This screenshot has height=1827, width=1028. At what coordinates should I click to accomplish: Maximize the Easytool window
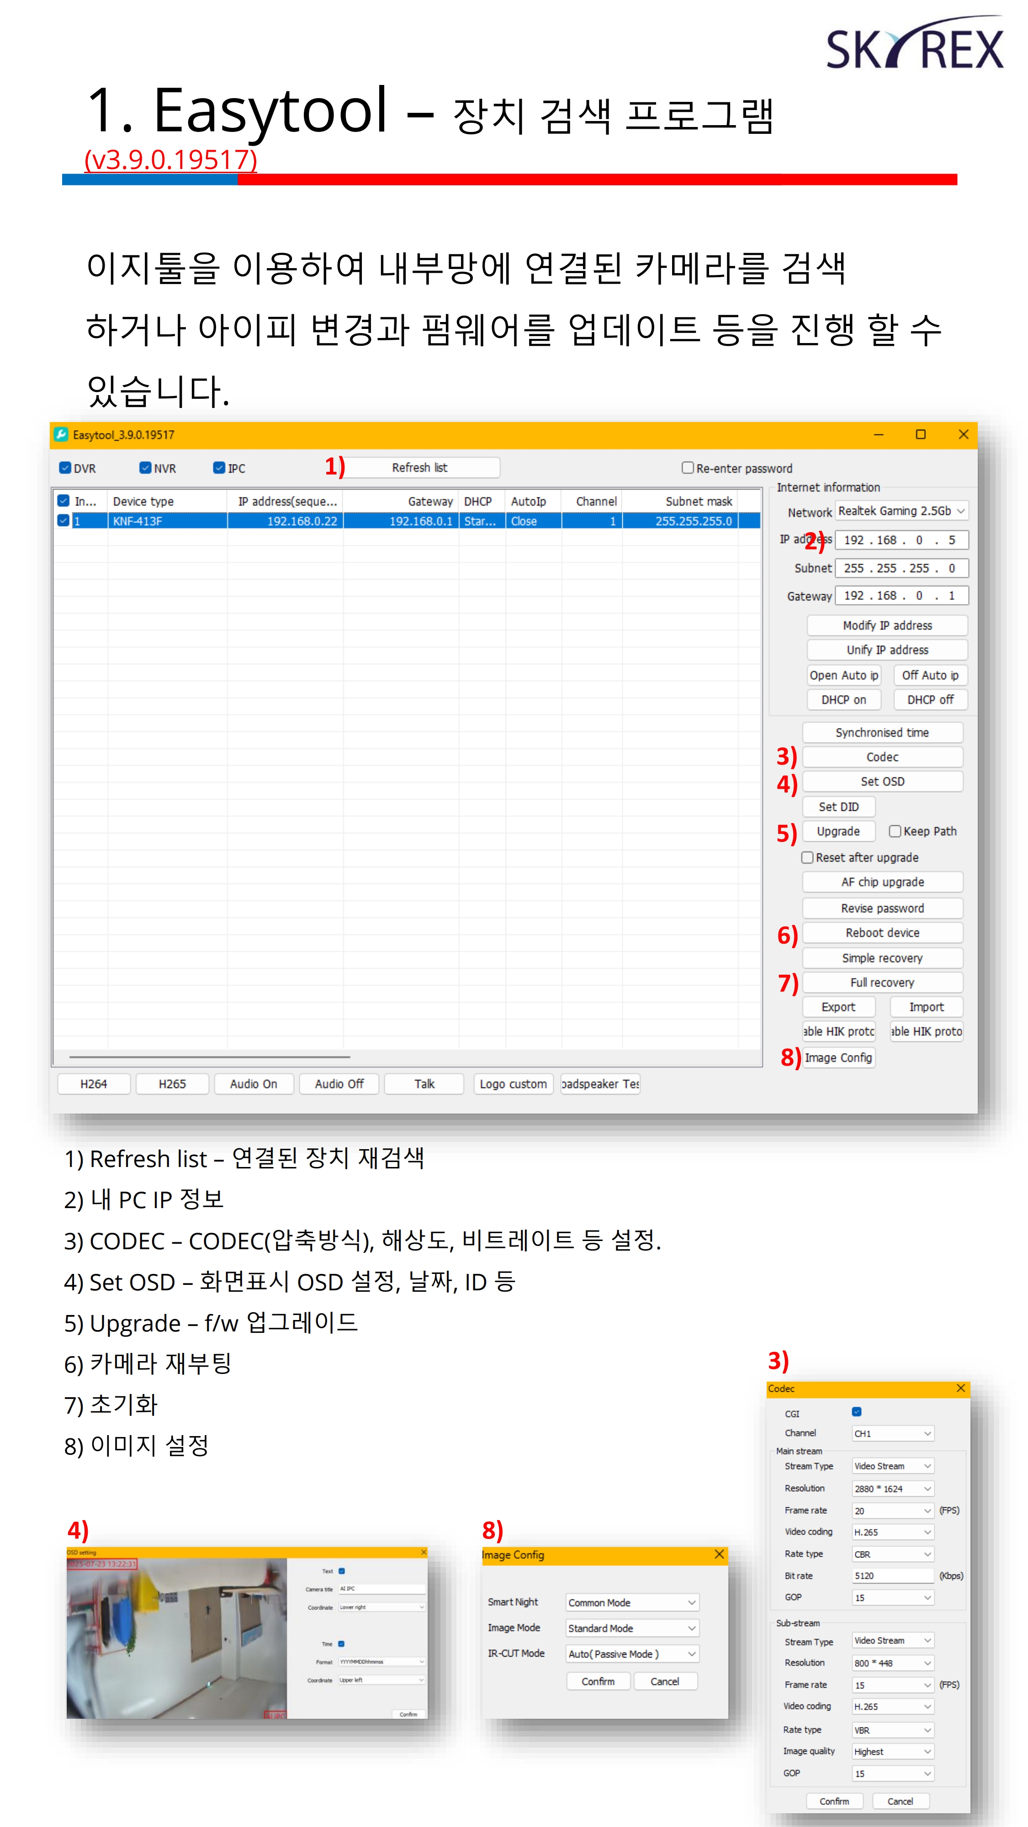pos(920,434)
